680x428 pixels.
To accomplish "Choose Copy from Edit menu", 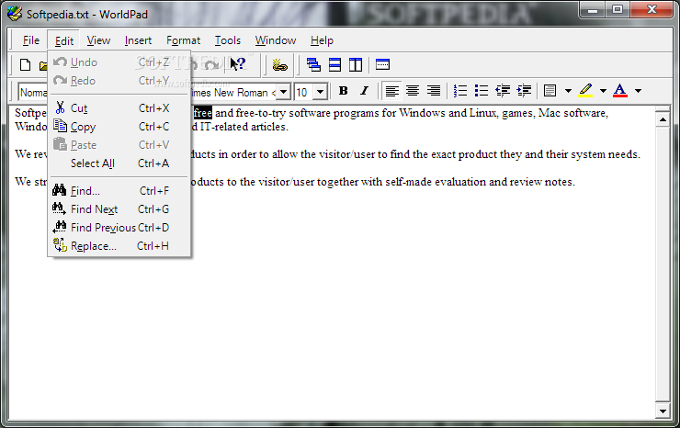I will pos(119,127).
